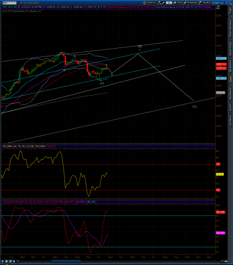Click the SimpleMovingAvg (CLOSE, 200) study label

174,7
